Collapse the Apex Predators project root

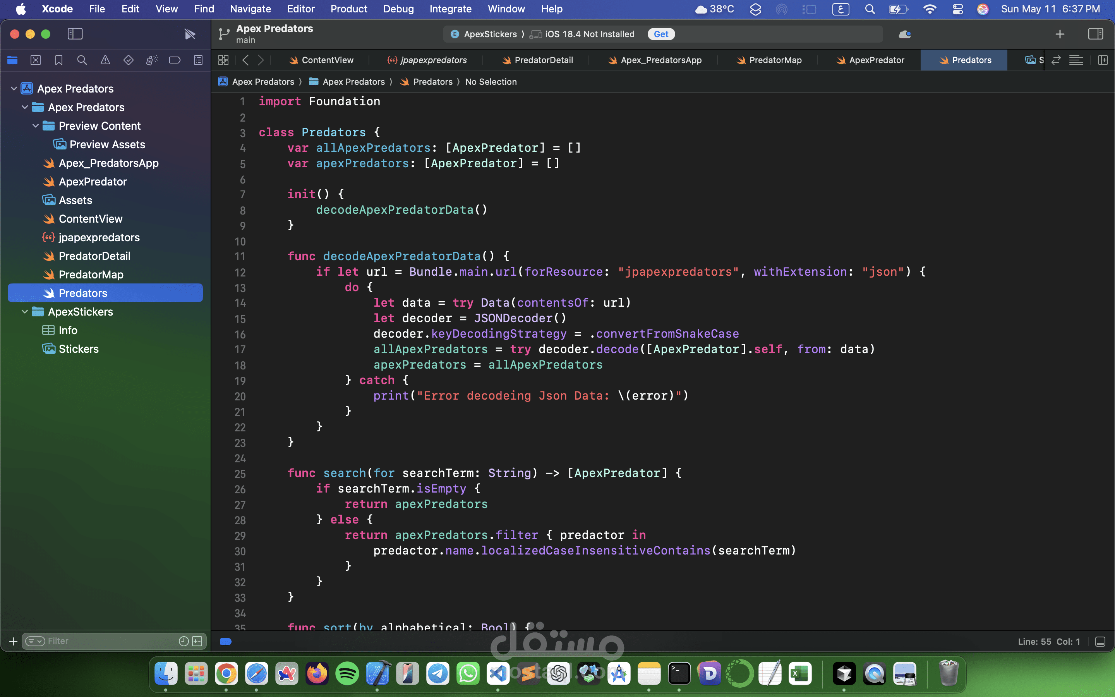14,89
